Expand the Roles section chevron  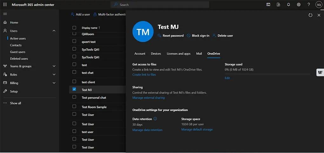(54, 74)
